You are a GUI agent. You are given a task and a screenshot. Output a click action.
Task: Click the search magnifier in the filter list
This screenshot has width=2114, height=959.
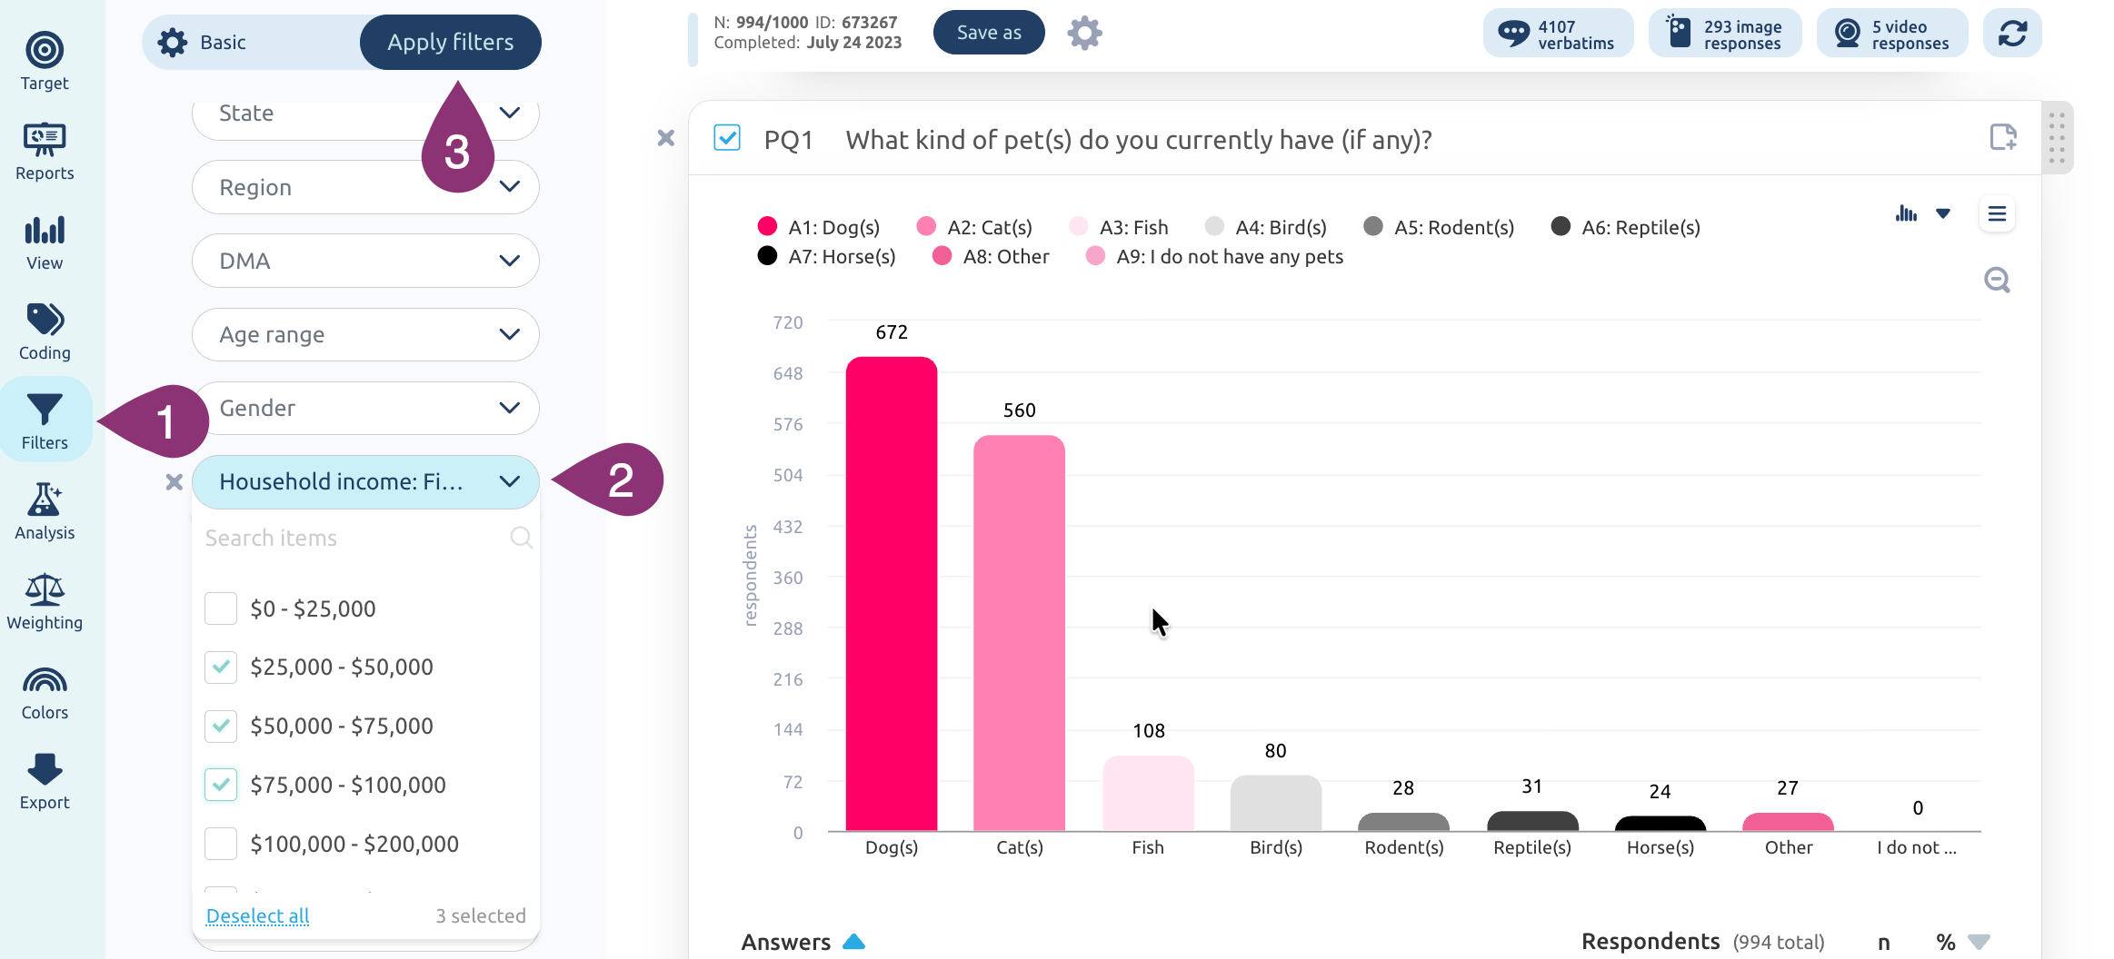click(521, 538)
